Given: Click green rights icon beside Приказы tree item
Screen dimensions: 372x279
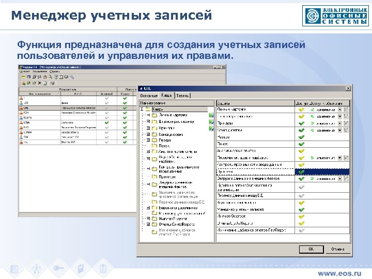Looking at the screenshot, I should (211, 128).
